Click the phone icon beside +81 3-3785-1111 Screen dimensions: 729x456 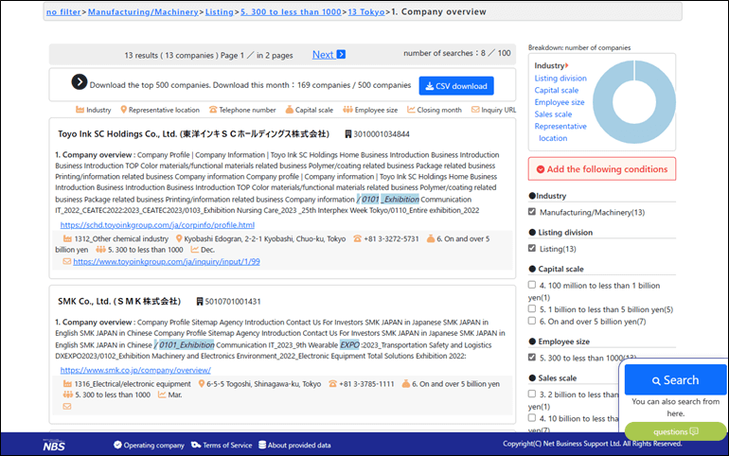pos(332,383)
